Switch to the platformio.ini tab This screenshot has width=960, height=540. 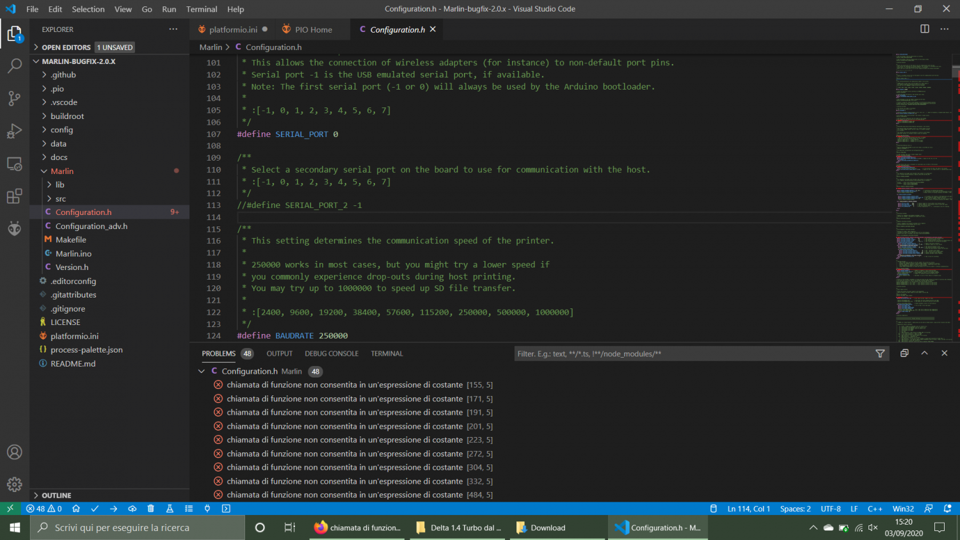(232, 29)
